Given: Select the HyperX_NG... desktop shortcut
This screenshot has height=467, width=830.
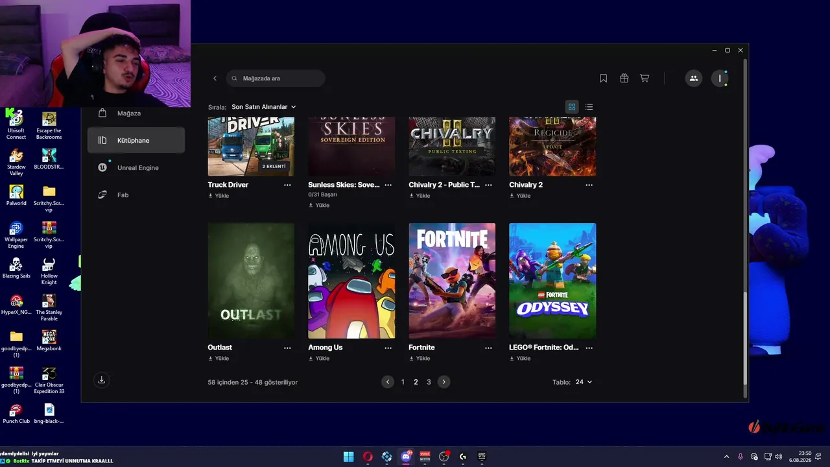Looking at the screenshot, I should [x=16, y=304].
